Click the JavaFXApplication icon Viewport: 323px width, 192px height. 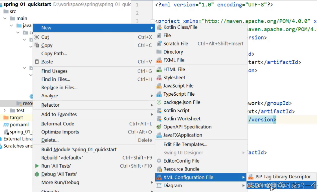pos(159,135)
